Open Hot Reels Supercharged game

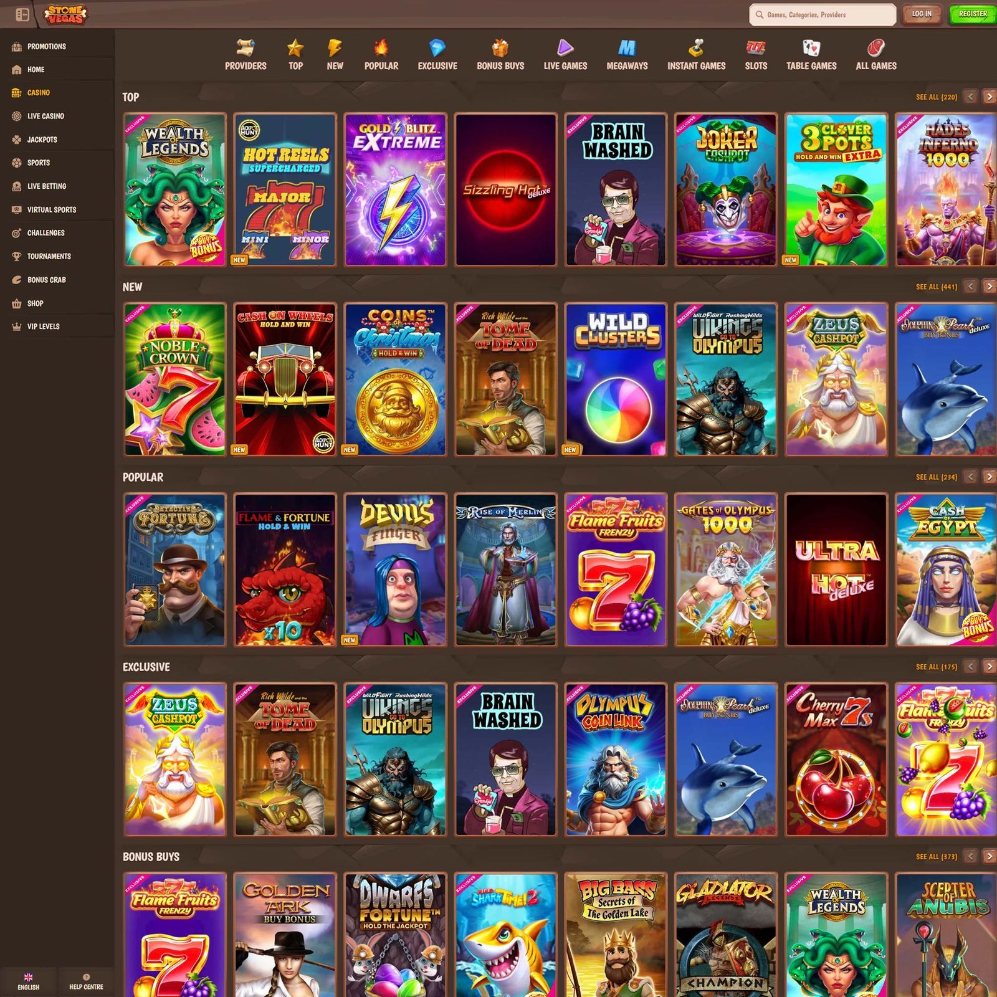[x=285, y=190]
